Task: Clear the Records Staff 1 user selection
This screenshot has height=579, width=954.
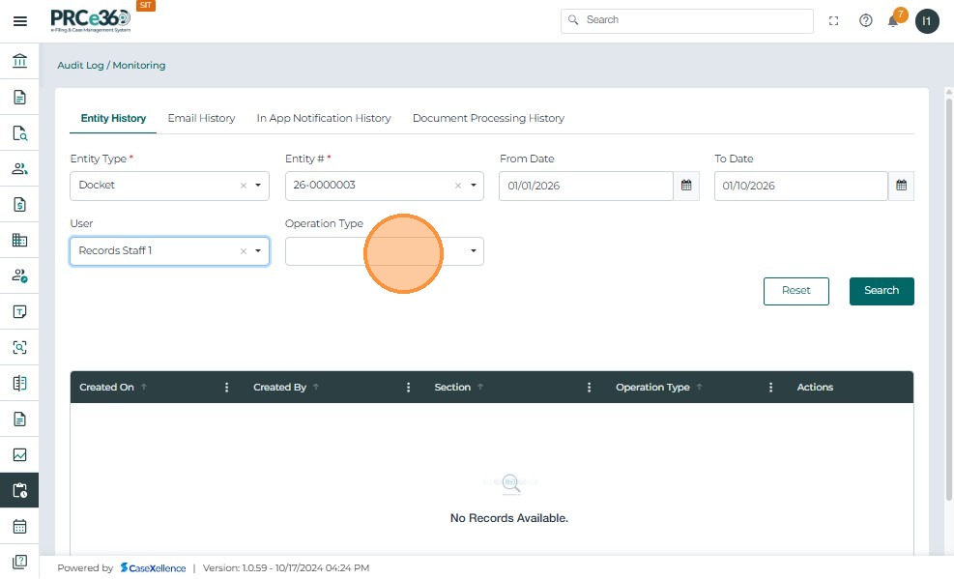Action: pos(244,251)
